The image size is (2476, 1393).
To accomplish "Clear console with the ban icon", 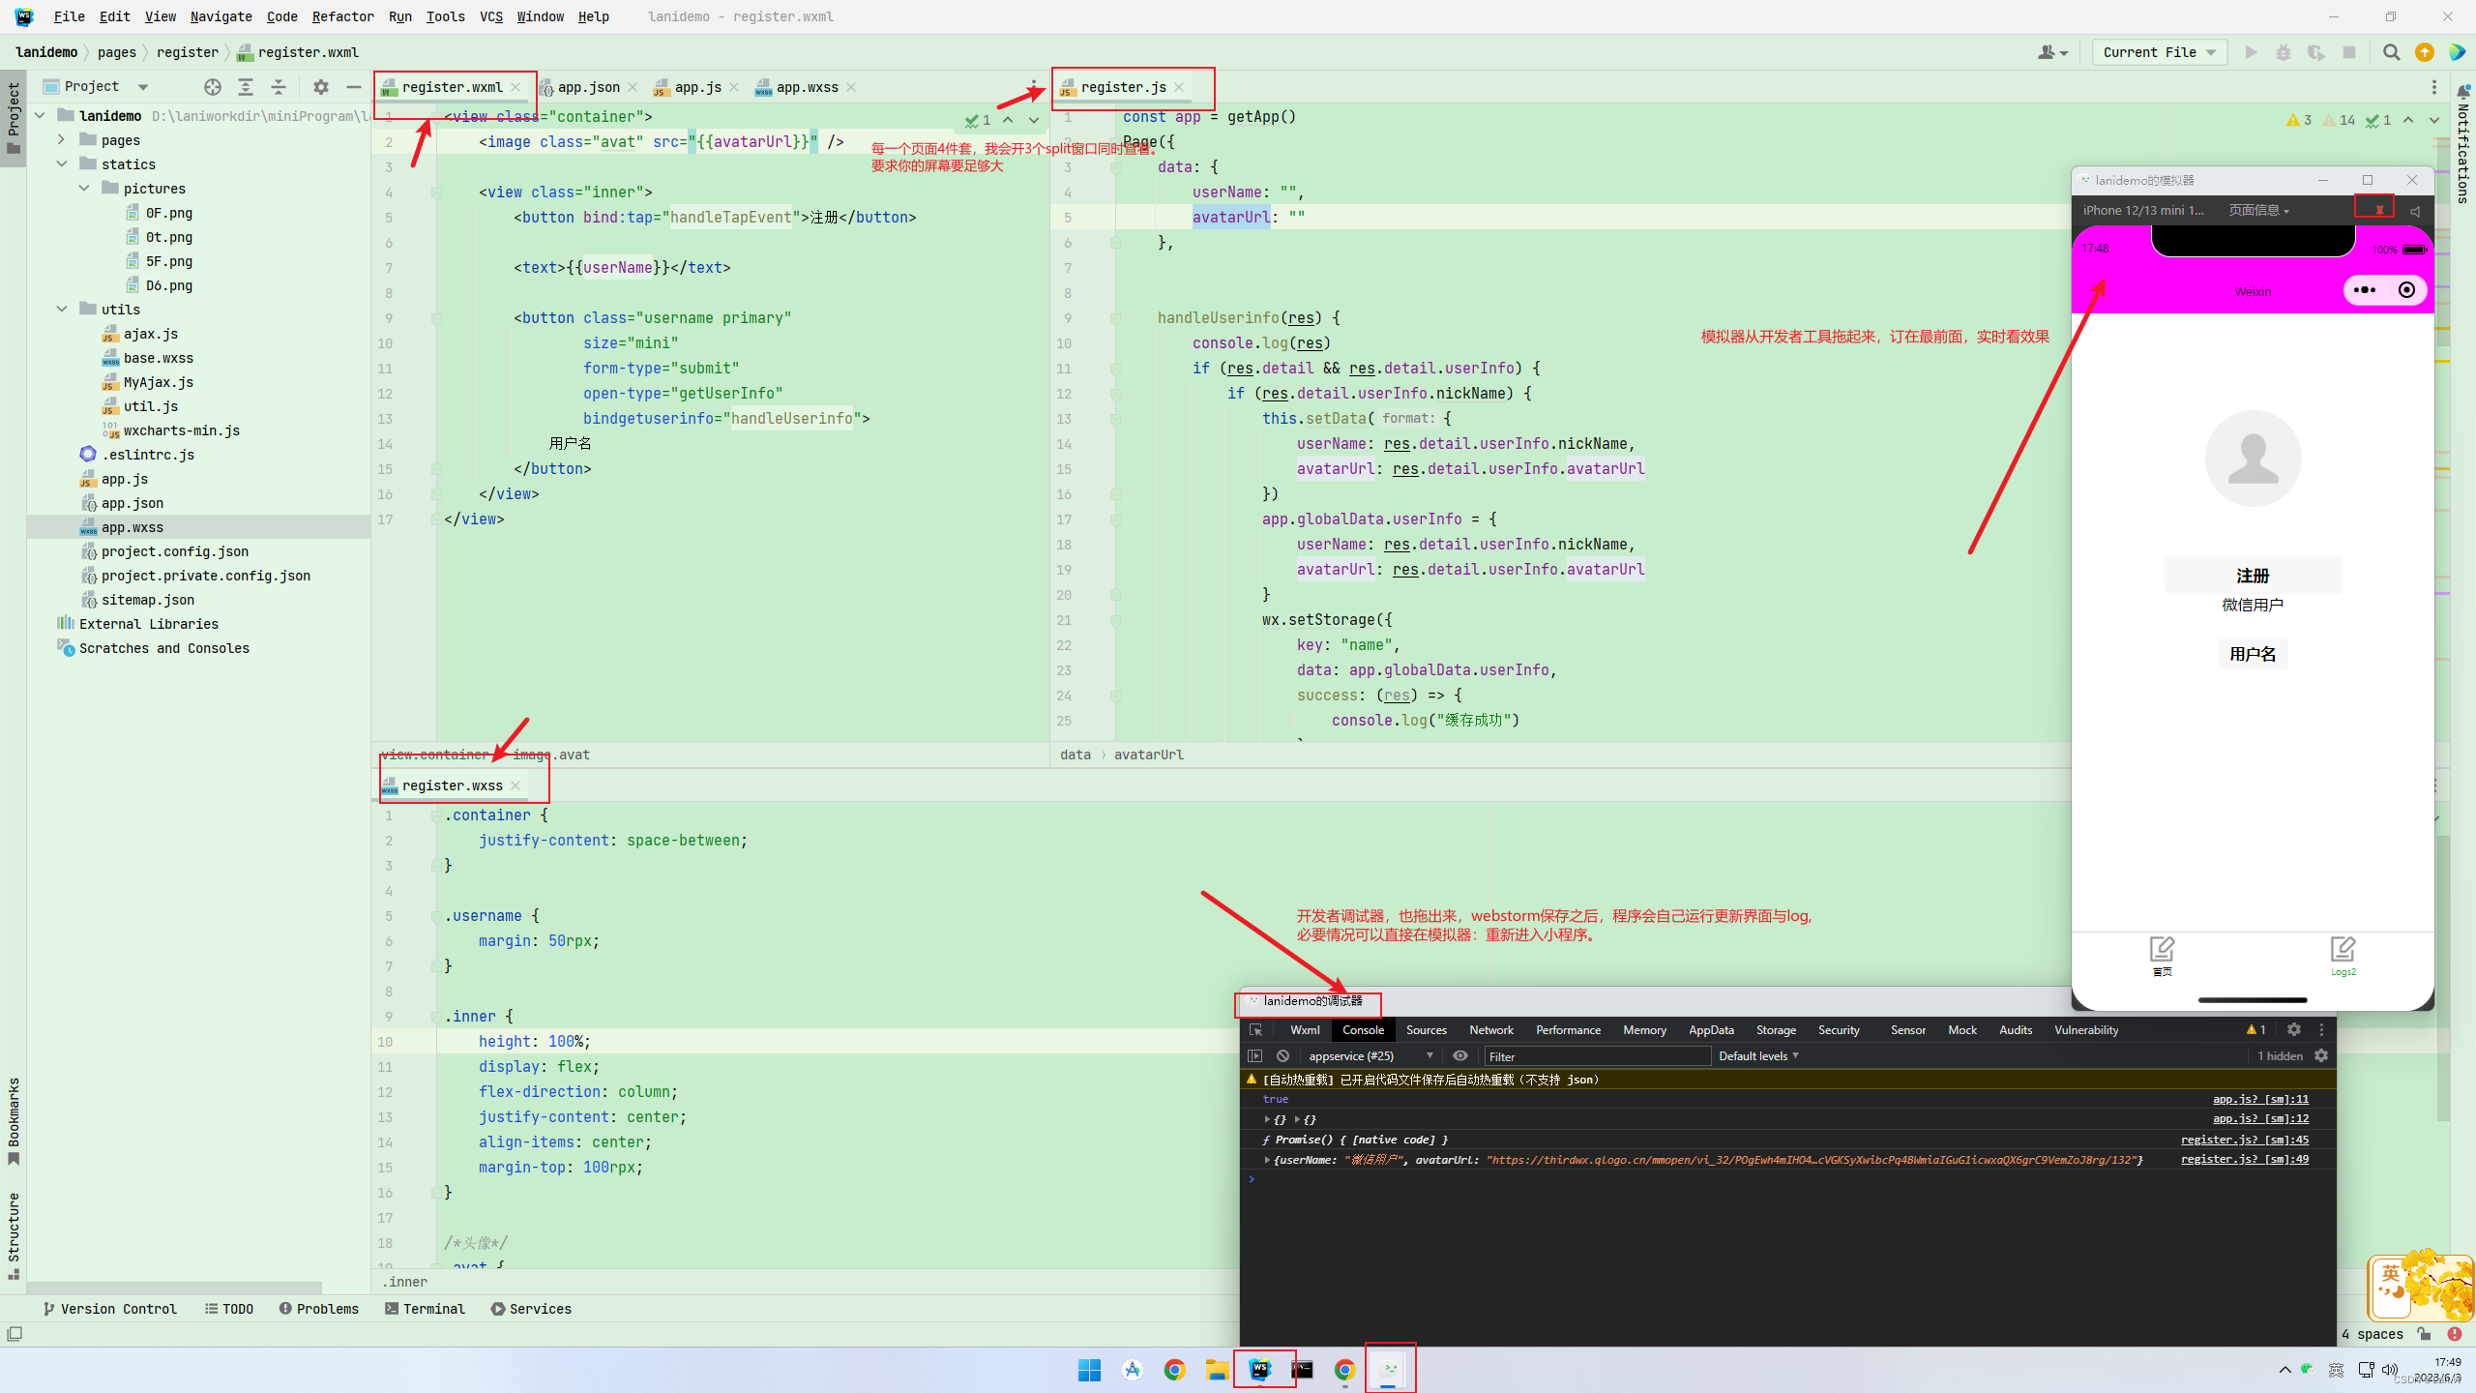I will point(1282,1056).
